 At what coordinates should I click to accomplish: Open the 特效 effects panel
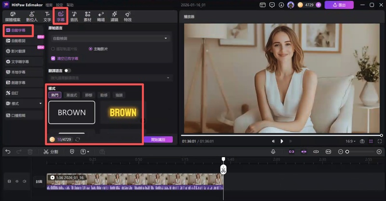pos(127,17)
